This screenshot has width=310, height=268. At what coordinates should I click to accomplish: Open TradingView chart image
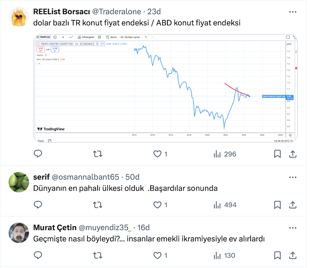tap(165, 88)
